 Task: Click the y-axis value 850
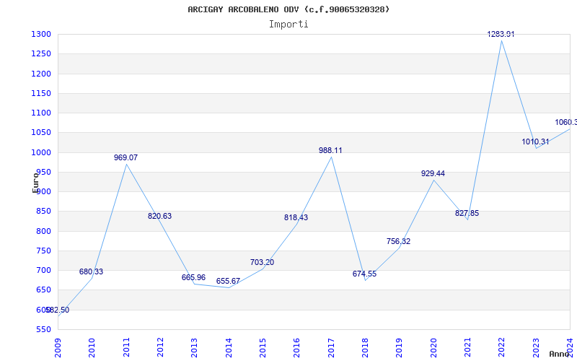coord(43,212)
